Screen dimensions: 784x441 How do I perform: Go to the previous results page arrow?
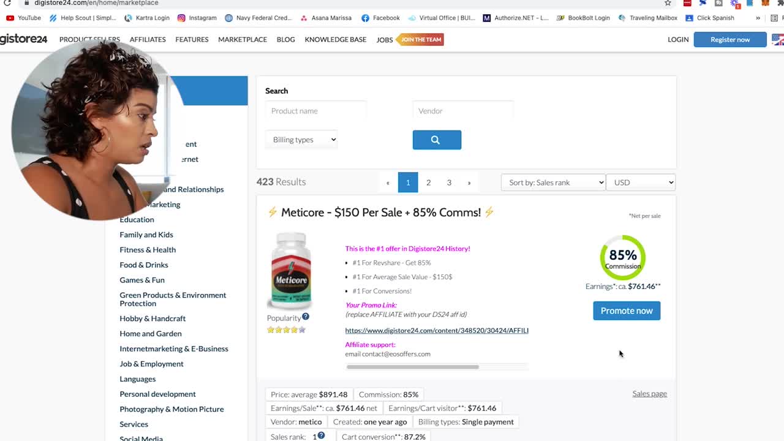pos(388,183)
